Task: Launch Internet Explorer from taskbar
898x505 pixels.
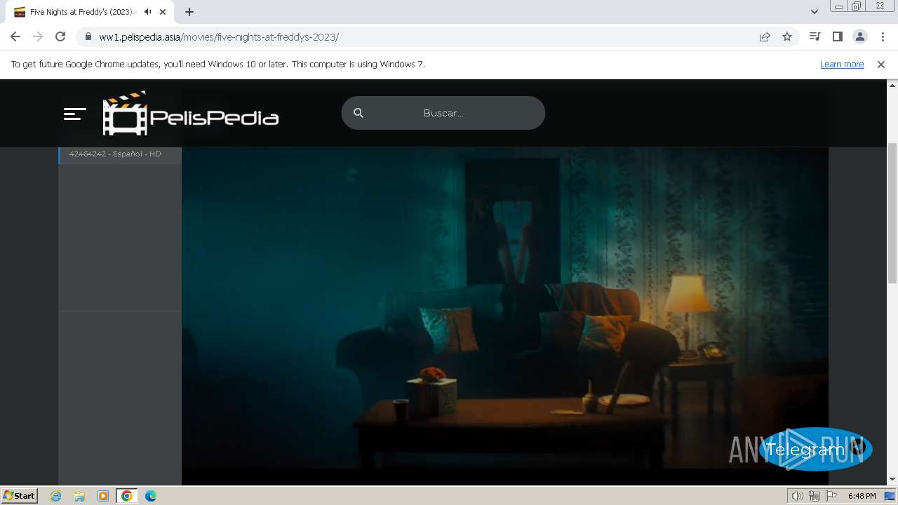Action: (56, 496)
